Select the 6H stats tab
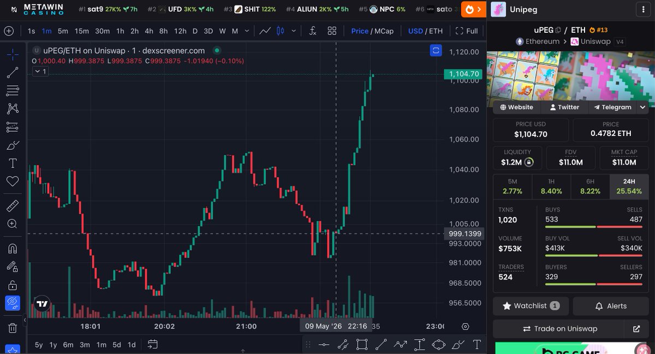The width and height of the screenshot is (655, 354). point(590,186)
